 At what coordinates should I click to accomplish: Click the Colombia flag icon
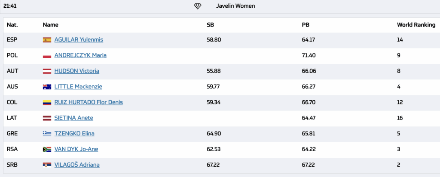coord(47,102)
